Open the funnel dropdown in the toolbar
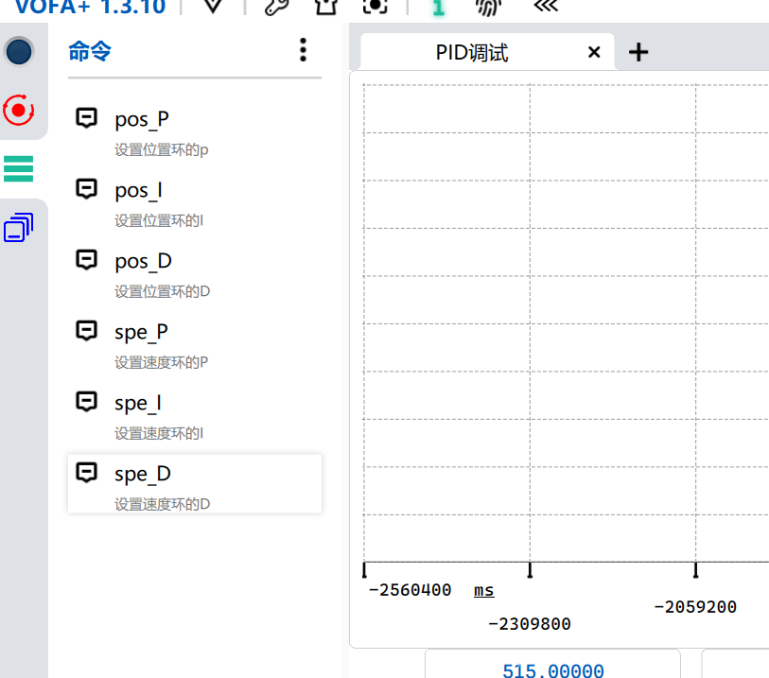 coord(212,8)
